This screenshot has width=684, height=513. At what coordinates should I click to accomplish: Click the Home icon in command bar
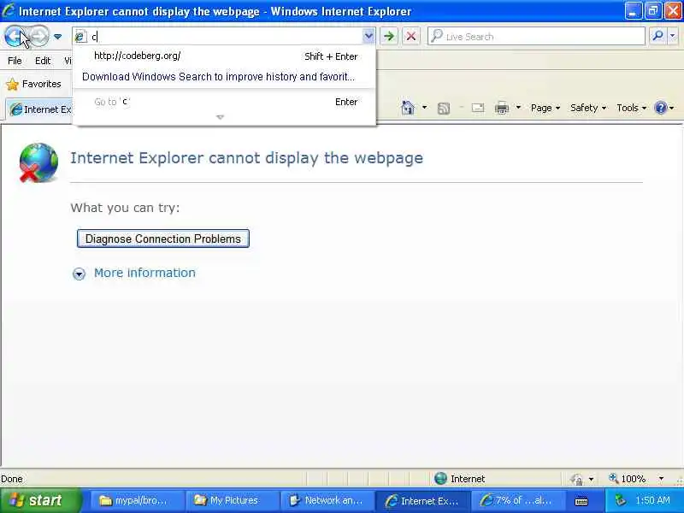(408, 108)
